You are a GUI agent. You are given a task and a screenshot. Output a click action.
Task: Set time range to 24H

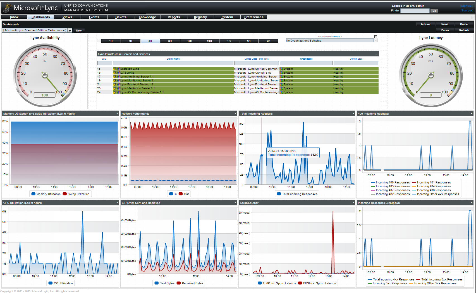[x=209, y=41]
